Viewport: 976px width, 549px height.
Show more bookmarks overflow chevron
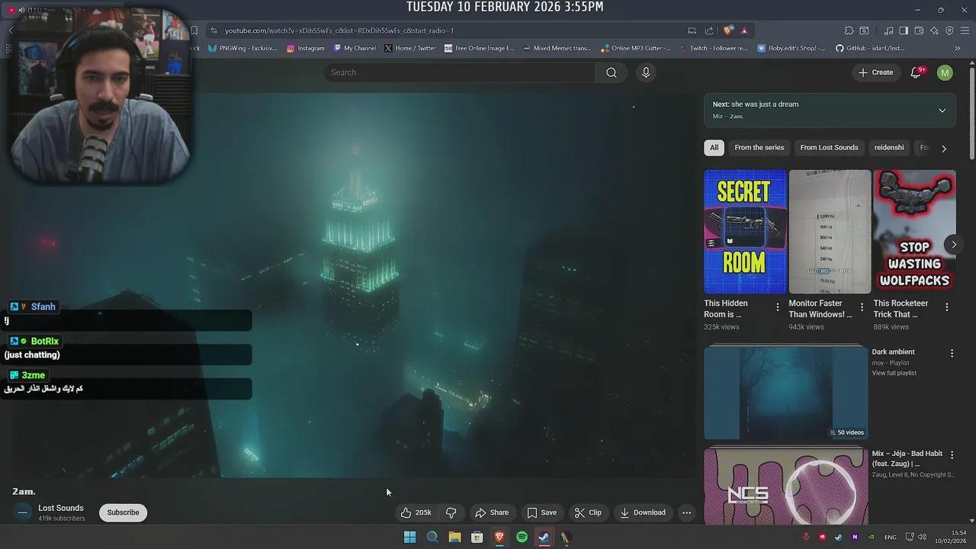coord(958,48)
